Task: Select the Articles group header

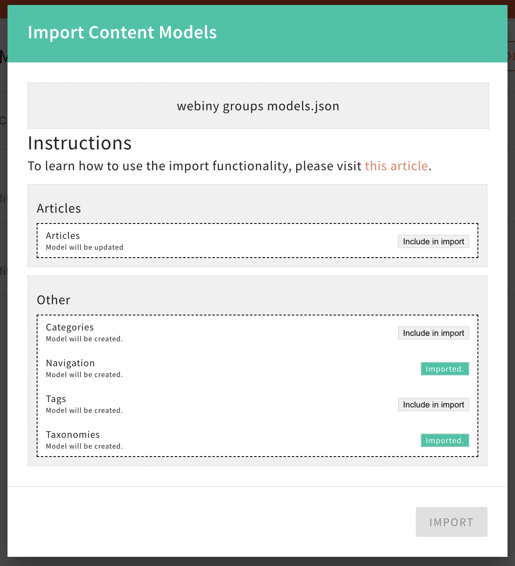Action: point(59,208)
